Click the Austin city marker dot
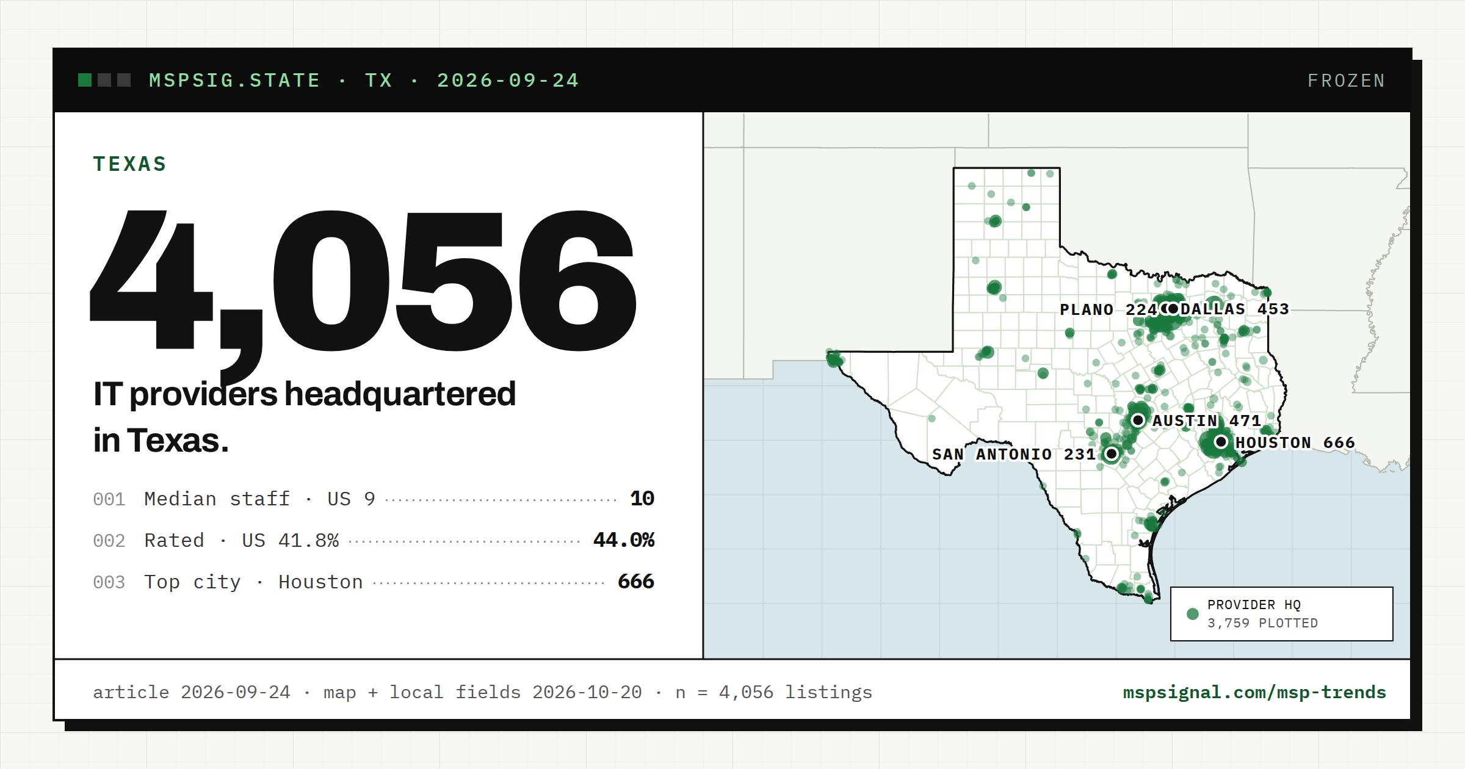This screenshot has width=1465, height=769. (x=1138, y=420)
